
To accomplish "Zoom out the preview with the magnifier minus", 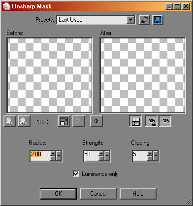I will coord(10,121).
